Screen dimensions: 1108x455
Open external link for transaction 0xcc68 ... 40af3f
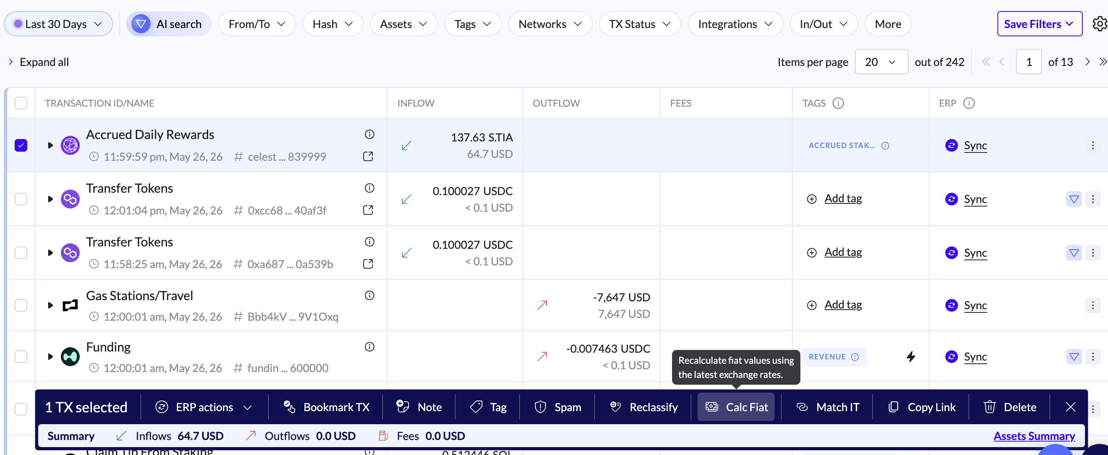368,210
